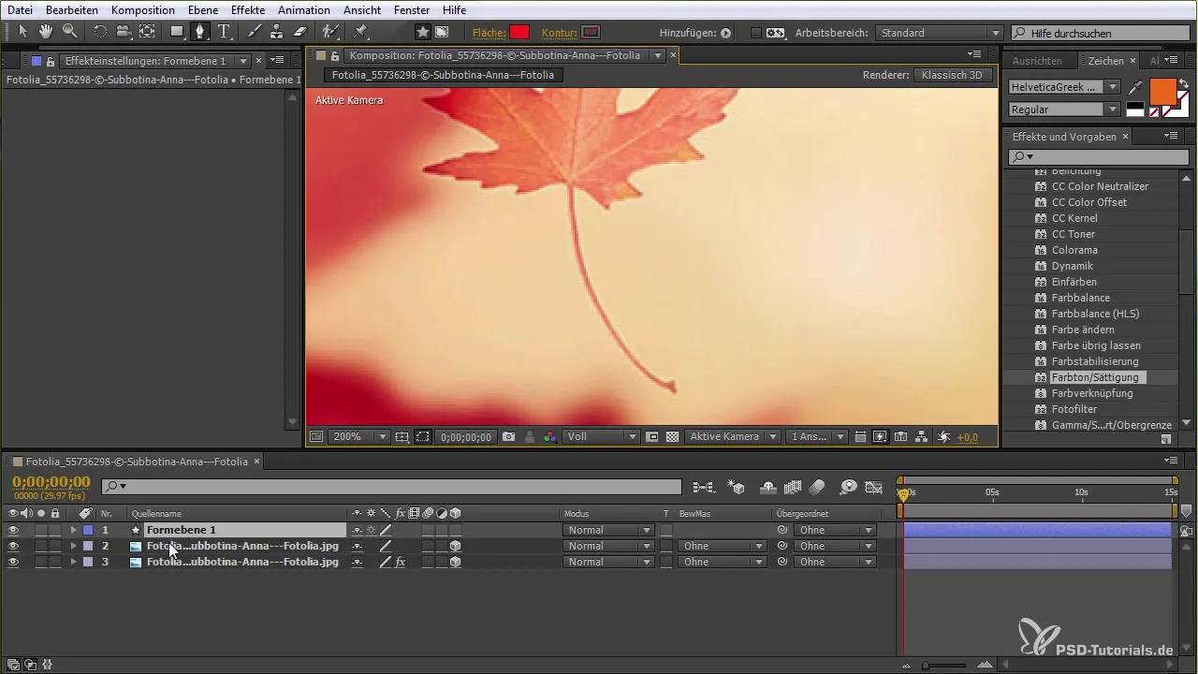Viewport: 1198px width, 674px height.
Task: Click the Klassisch 3D renderer button
Action: (x=953, y=75)
